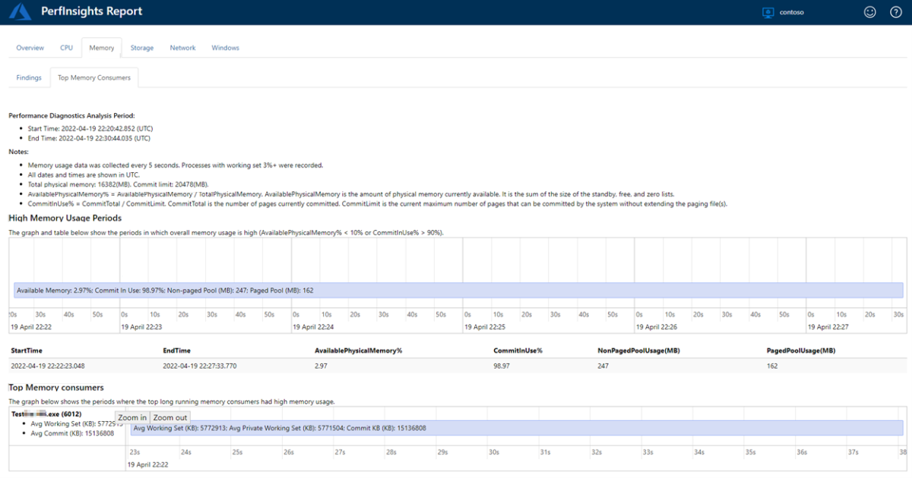Click the StartTime column header
Viewport: 912px width, 478px height.
pos(27,351)
